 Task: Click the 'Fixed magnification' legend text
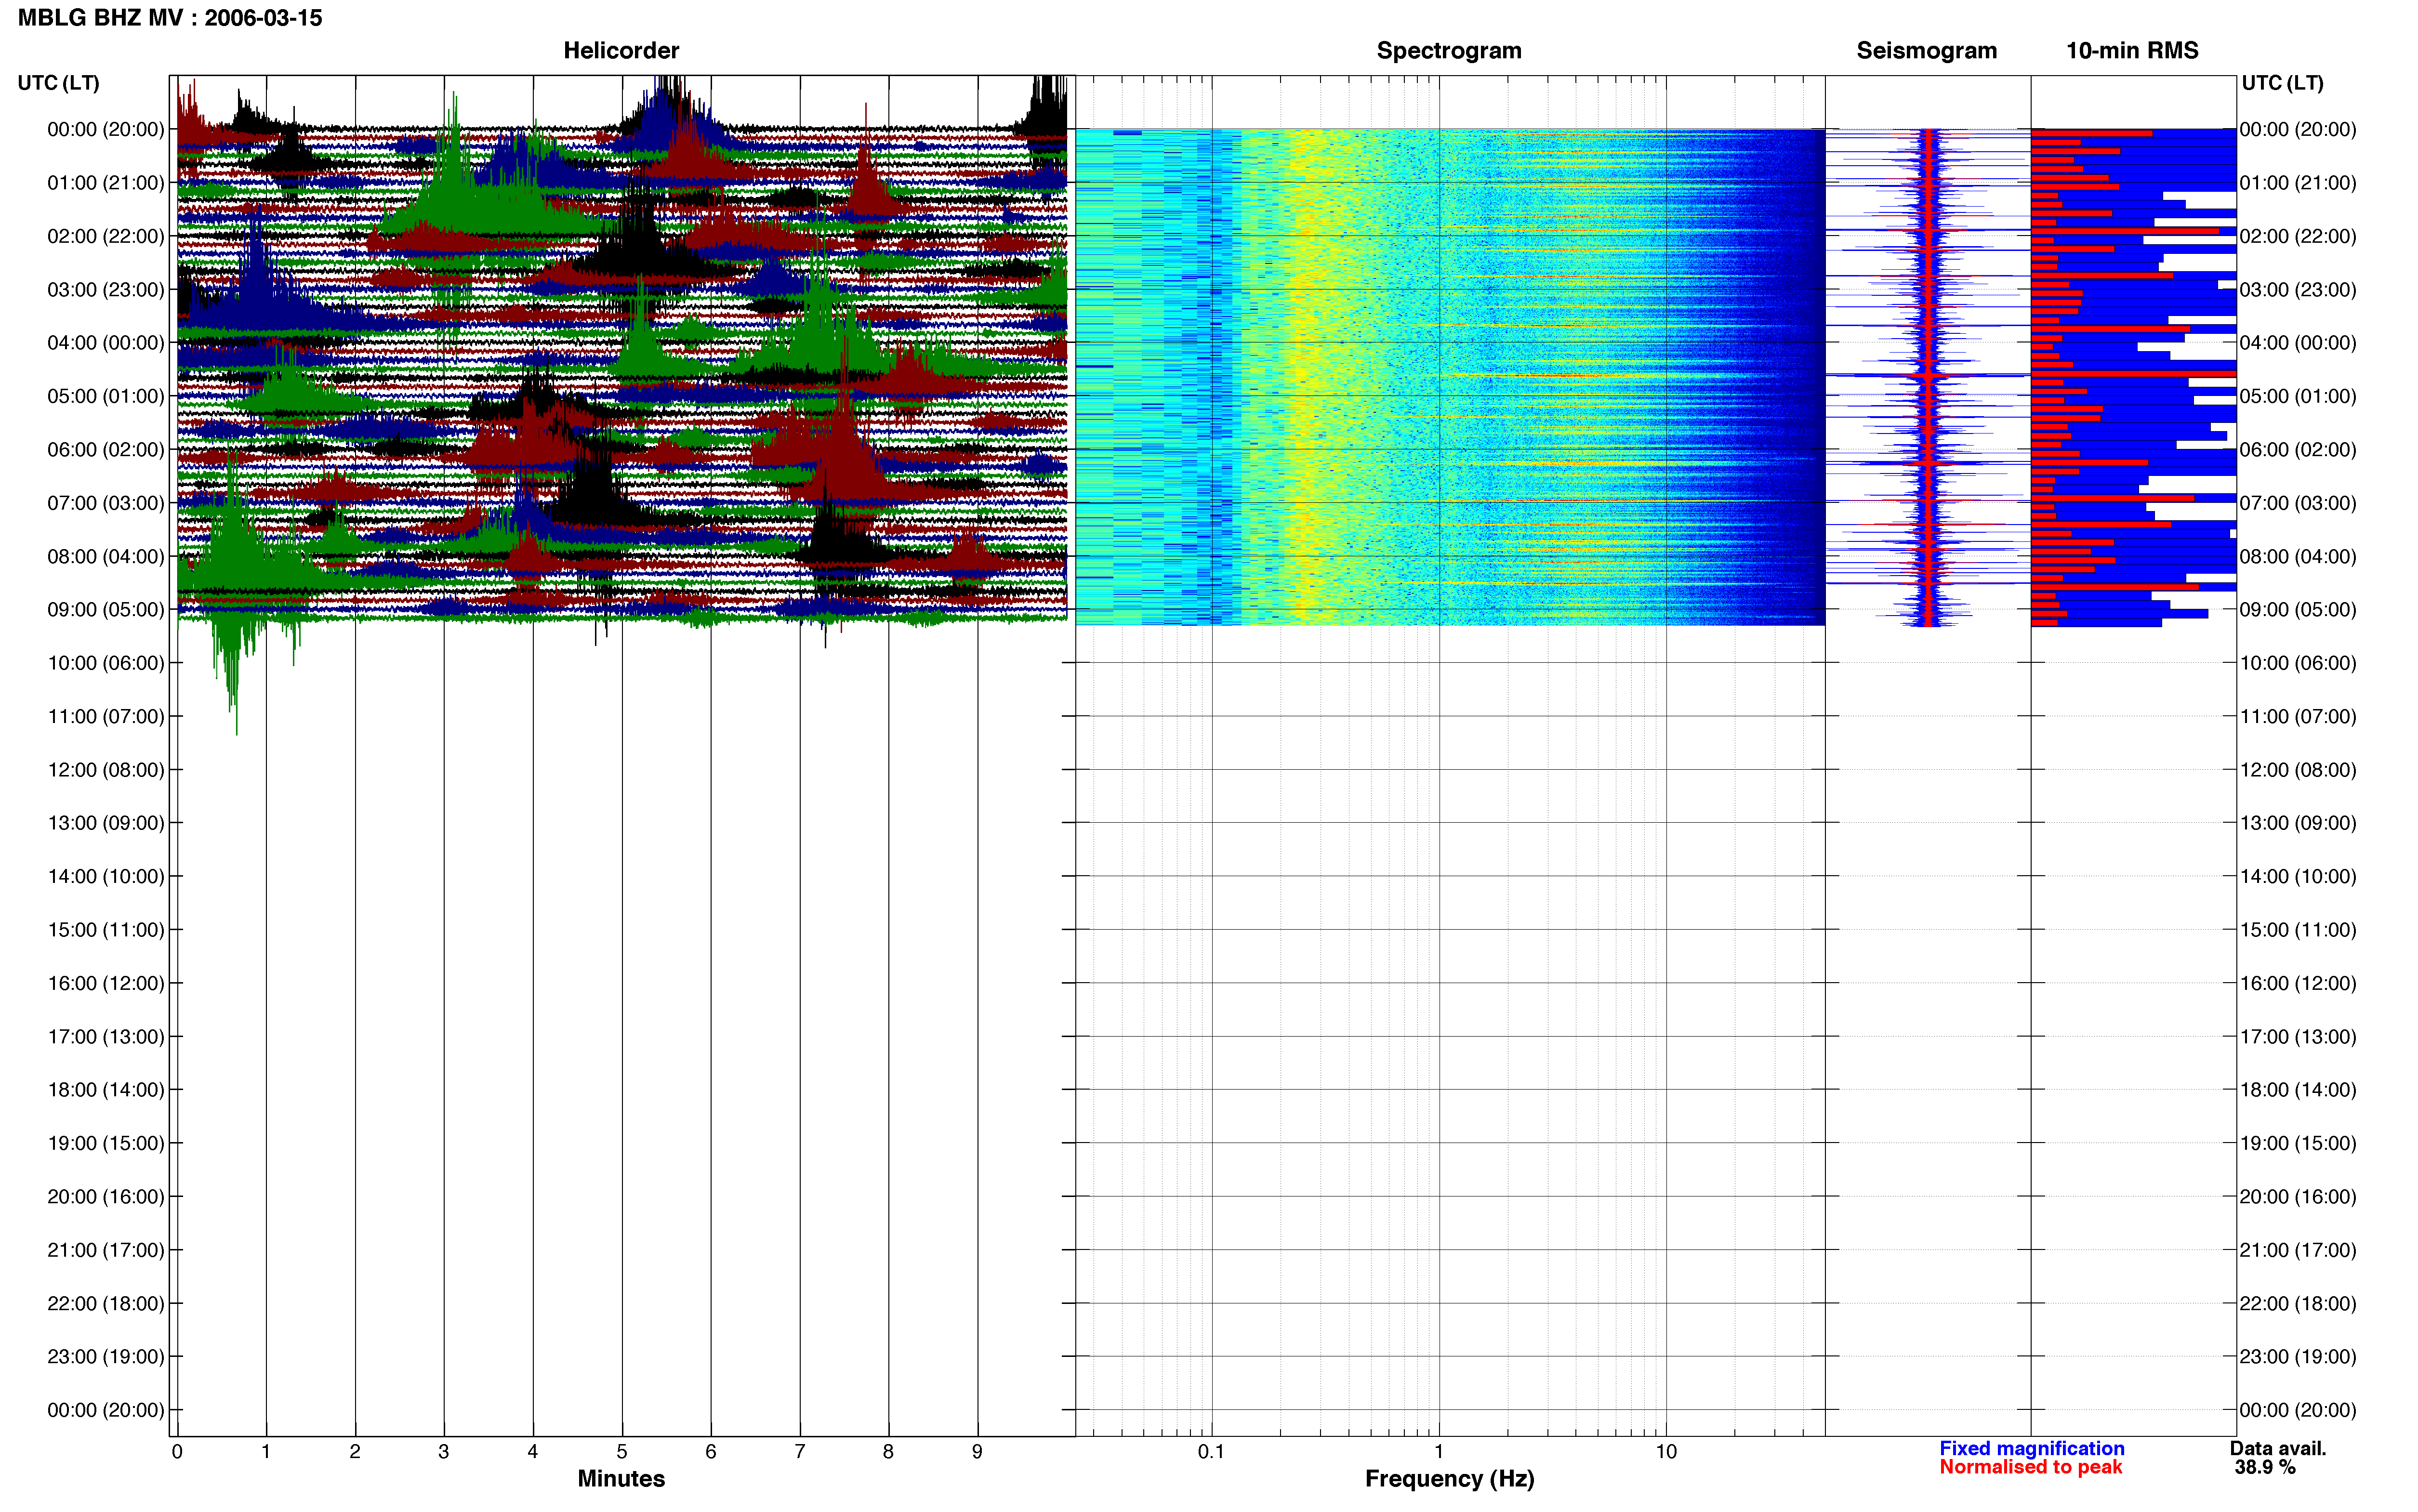2031,1448
